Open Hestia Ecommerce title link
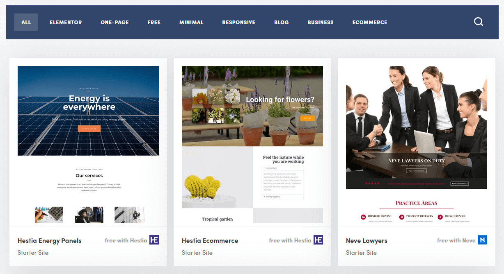Viewport: 504px width, 274px height. [x=210, y=241]
